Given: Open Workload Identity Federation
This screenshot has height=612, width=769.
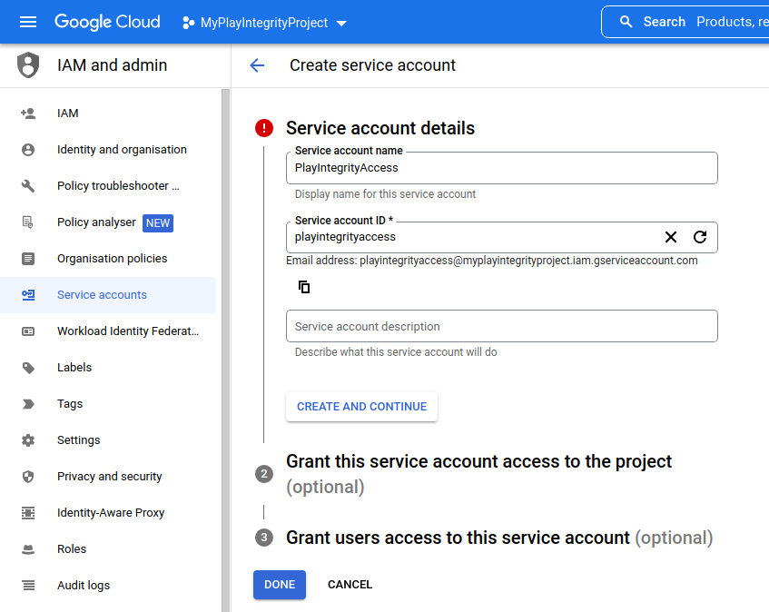Looking at the screenshot, I should pyautogui.click(x=127, y=331).
